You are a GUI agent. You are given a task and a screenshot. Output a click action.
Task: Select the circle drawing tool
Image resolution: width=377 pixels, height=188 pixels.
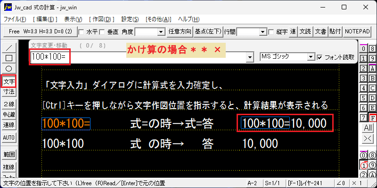pos(9,69)
